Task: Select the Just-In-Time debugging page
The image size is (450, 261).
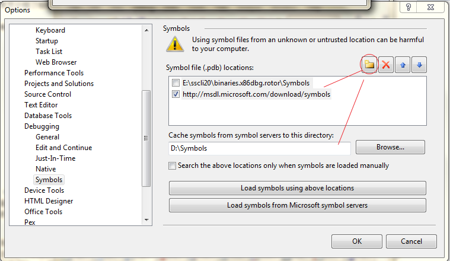Action: coord(55,158)
